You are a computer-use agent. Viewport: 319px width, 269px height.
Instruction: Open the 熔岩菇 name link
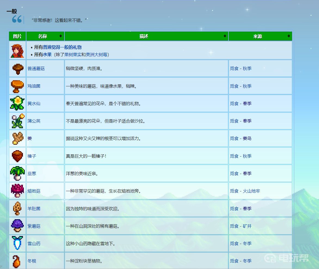click(x=34, y=191)
